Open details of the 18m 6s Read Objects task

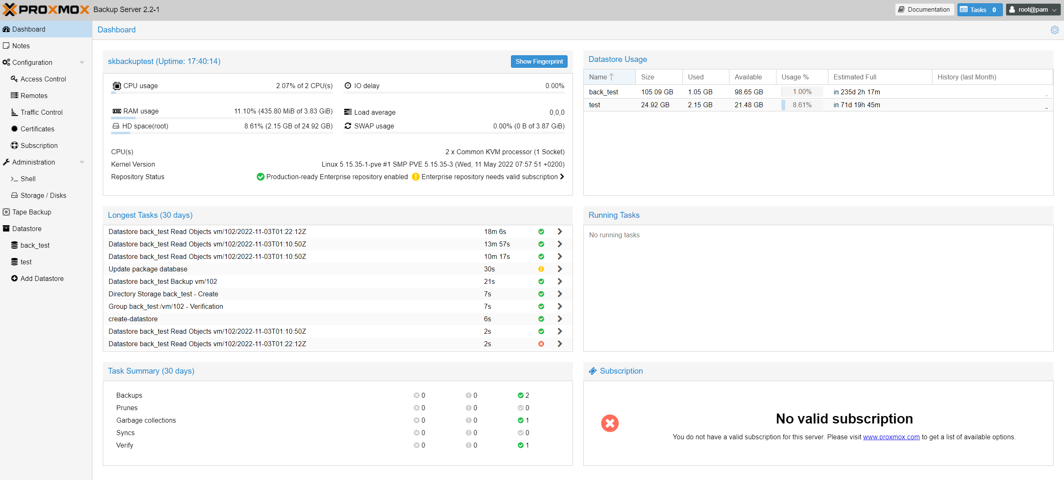coord(560,231)
